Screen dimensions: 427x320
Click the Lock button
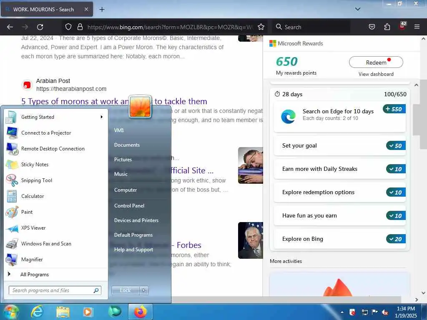point(125,290)
